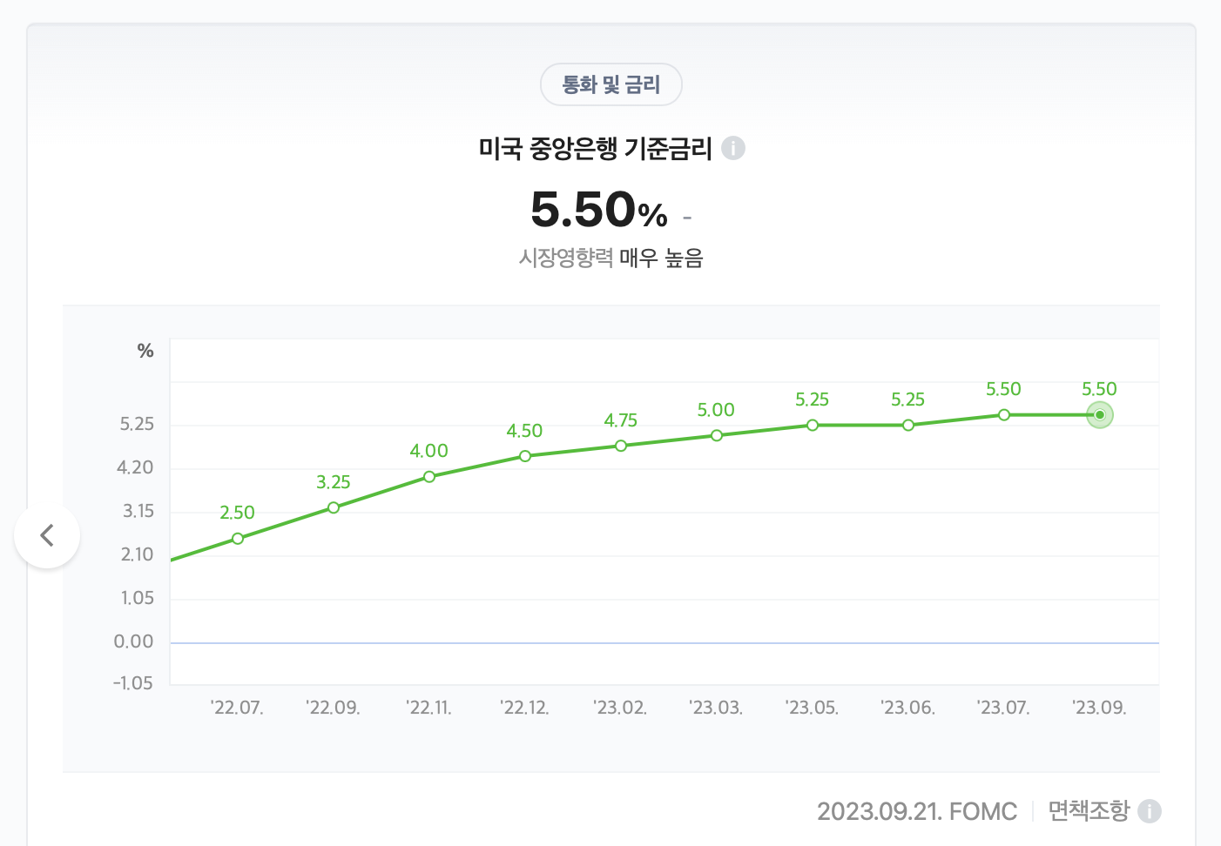Image resolution: width=1221 pixels, height=846 pixels.
Task: Select the 4.50 data point for '22.12.
Action: (524, 455)
